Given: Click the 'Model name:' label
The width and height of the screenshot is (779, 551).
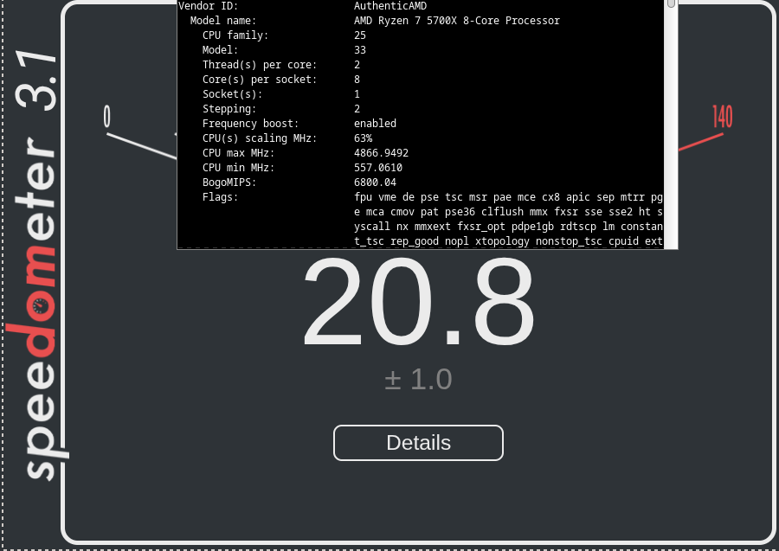Looking at the screenshot, I should coord(223,21).
